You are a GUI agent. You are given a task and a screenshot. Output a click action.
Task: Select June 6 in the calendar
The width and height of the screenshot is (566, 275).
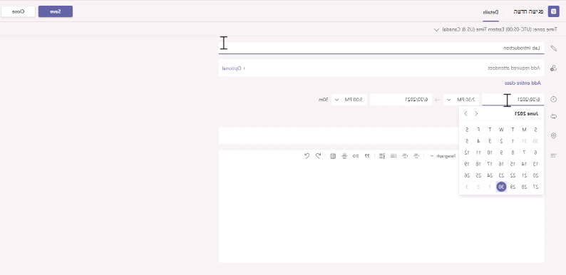[535, 152]
